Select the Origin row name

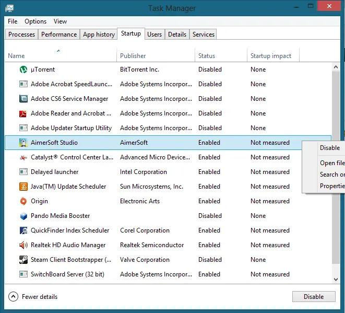coord(39,201)
